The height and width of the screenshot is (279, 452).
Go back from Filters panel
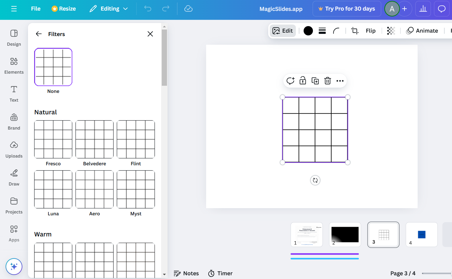[x=39, y=34]
